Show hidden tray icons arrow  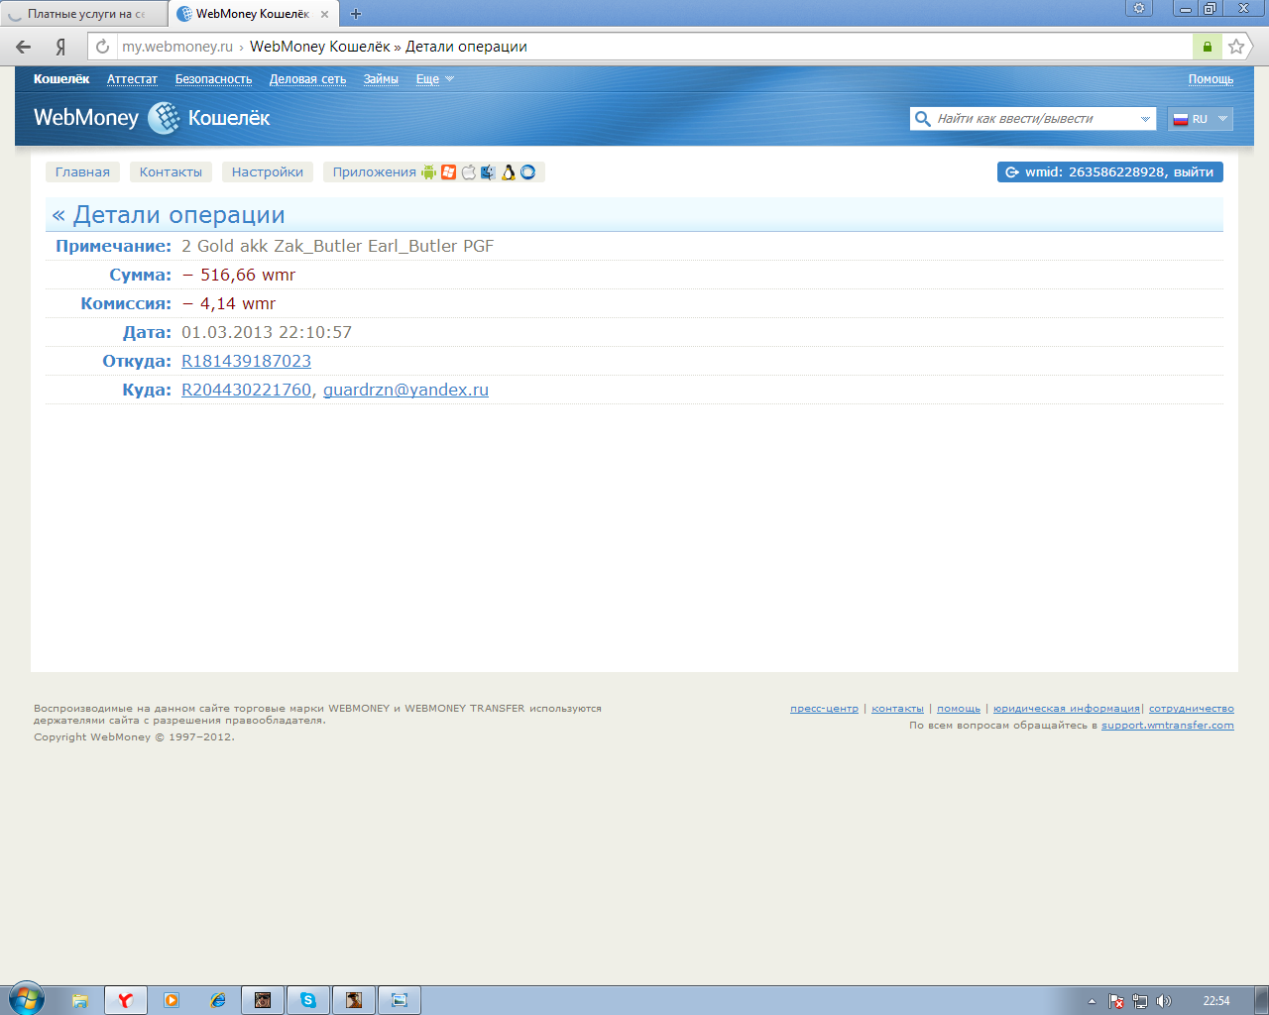click(x=1092, y=1001)
